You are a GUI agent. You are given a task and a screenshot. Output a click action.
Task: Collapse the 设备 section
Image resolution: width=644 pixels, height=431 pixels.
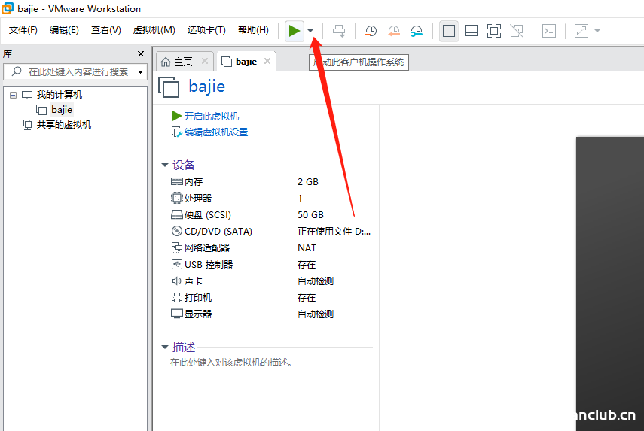point(165,165)
